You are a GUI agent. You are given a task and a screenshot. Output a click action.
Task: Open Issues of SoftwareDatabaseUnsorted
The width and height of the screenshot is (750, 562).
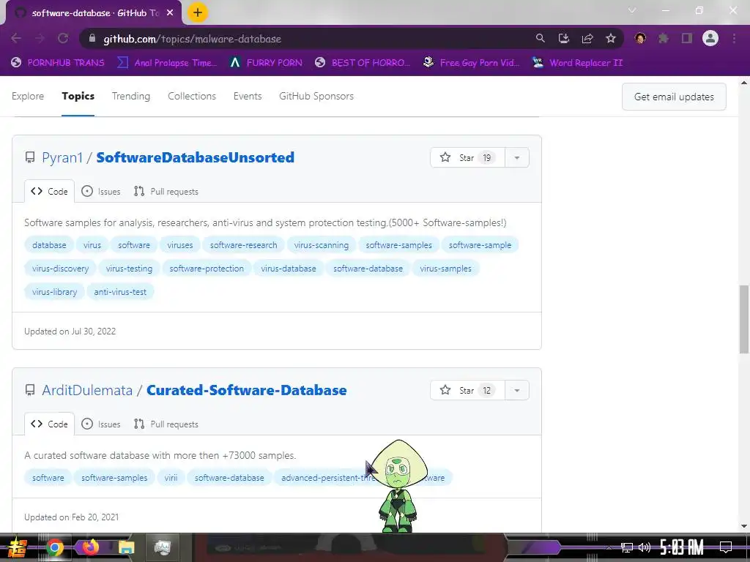[101, 191]
